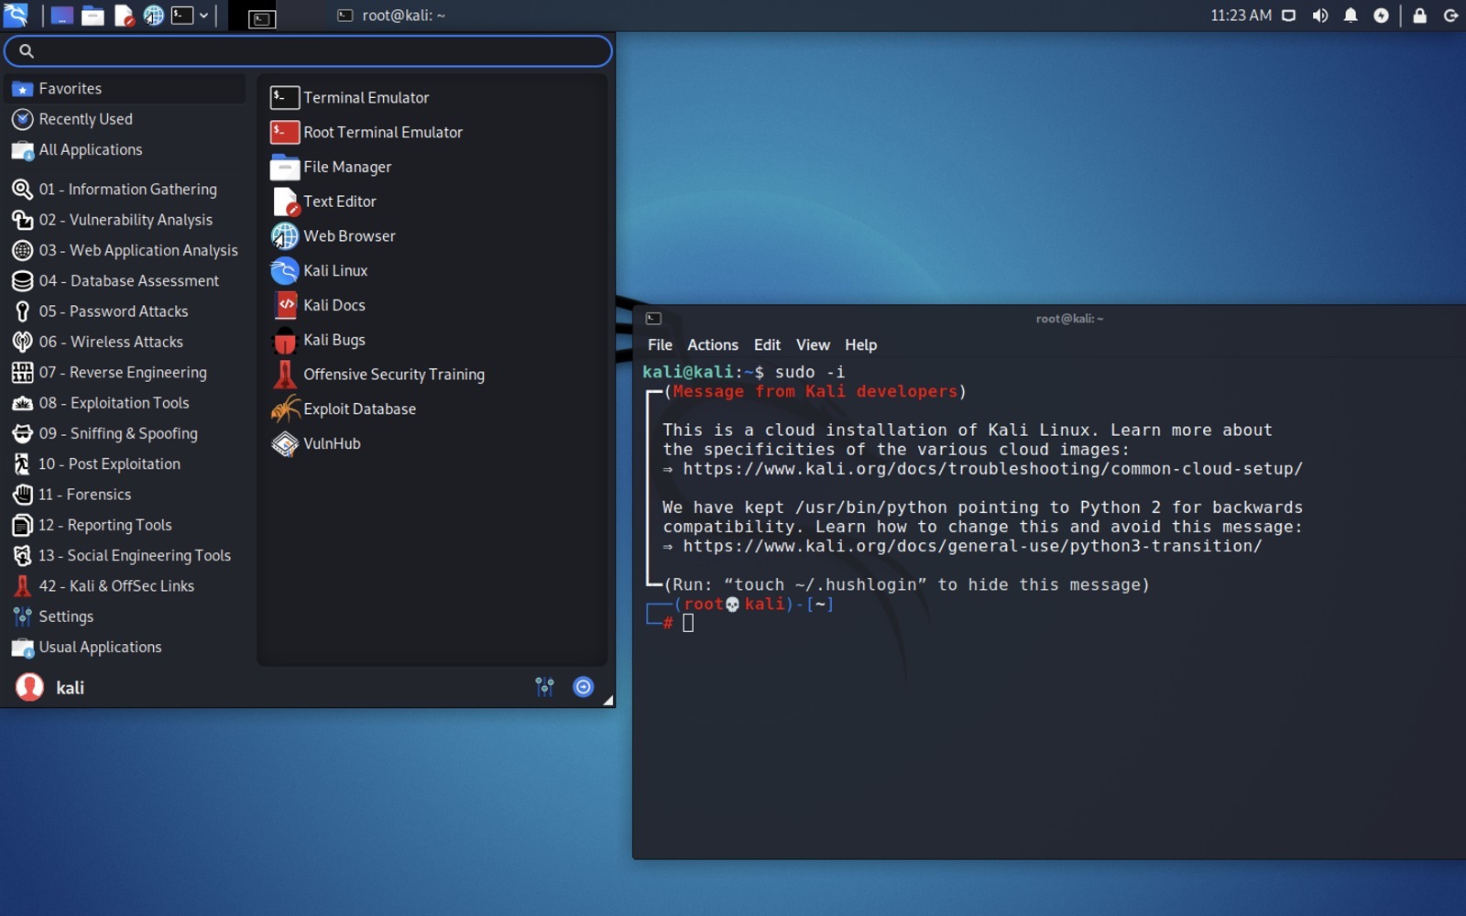Open the Exploit Database entry
Image resolution: width=1466 pixels, height=916 pixels.
coord(432,409)
